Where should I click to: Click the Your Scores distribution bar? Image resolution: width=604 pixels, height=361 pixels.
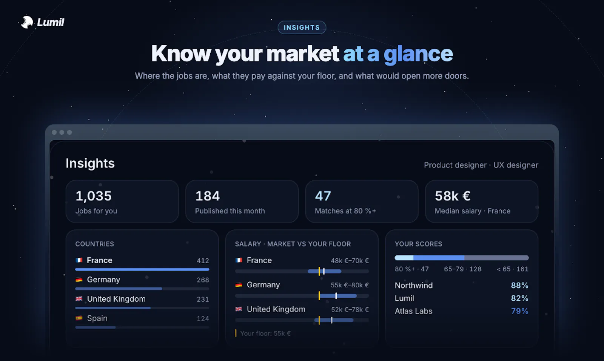point(462,258)
